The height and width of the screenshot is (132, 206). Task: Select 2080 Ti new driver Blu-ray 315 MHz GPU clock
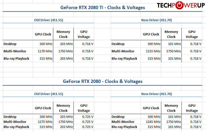point(154,59)
